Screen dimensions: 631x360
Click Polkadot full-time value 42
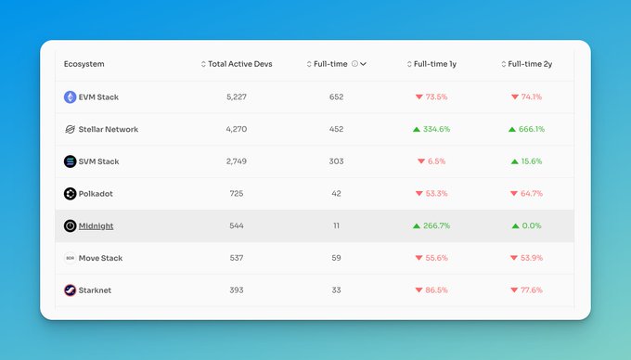336,194
